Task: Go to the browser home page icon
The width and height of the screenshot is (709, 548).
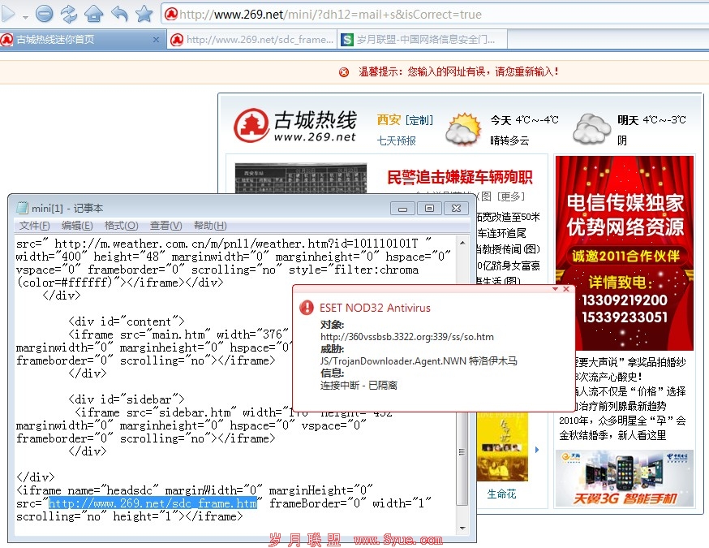Action: coord(93,14)
